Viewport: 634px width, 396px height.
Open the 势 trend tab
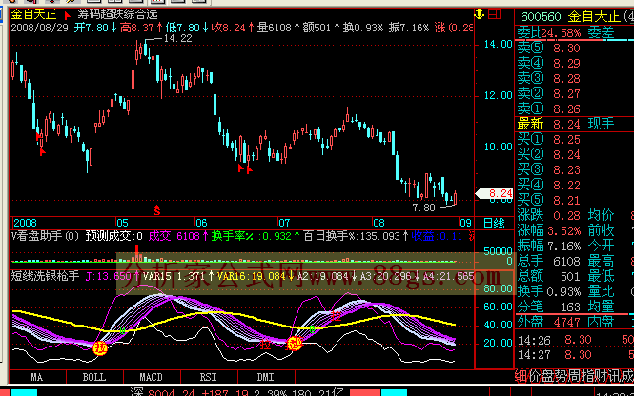(x=562, y=376)
